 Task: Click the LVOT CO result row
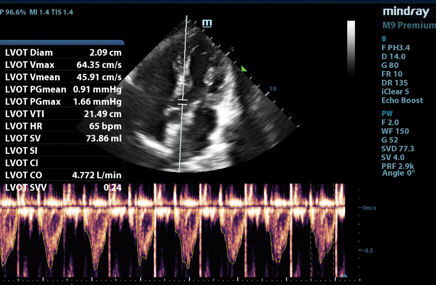click(62, 176)
